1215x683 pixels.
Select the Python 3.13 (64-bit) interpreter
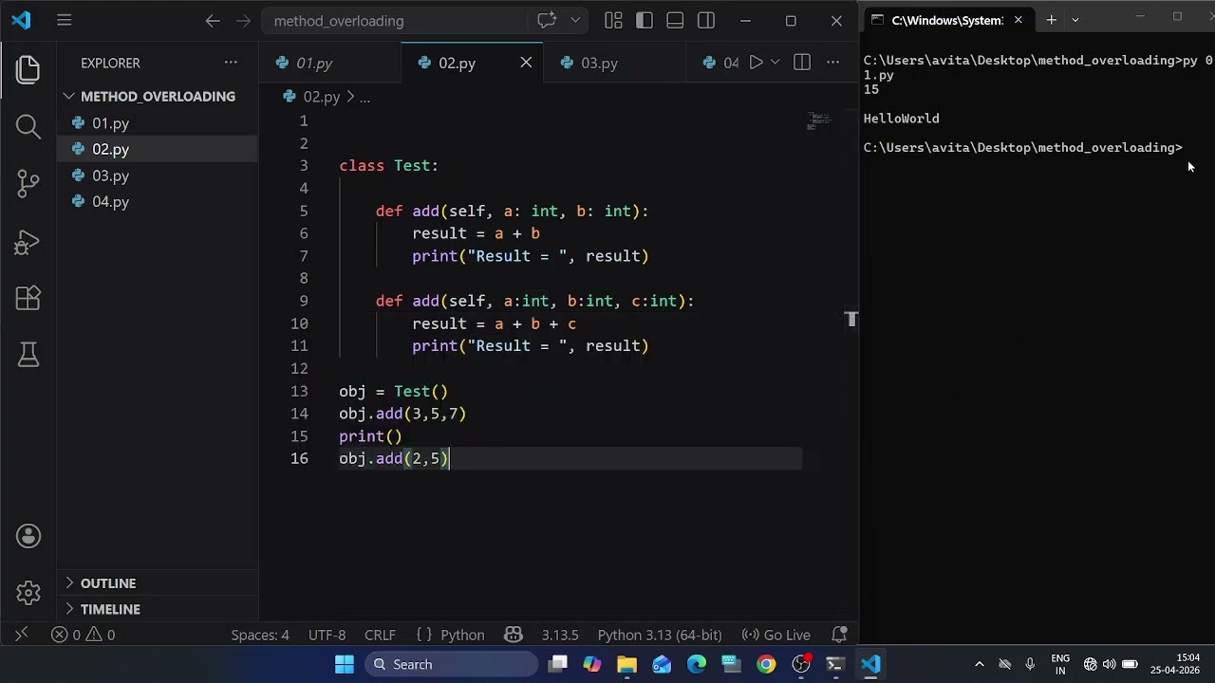coord(660,635)
